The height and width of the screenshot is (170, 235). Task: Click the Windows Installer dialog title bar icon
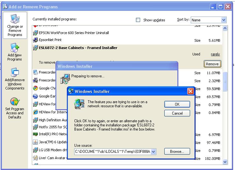pyautogui.click(x=71, y=91)
